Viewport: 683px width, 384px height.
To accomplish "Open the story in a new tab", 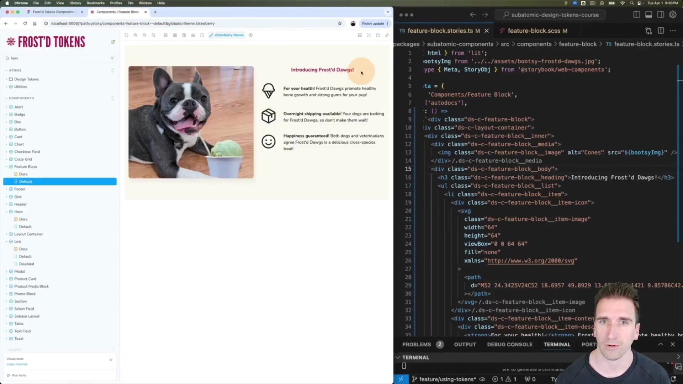I will coord(378,35).
